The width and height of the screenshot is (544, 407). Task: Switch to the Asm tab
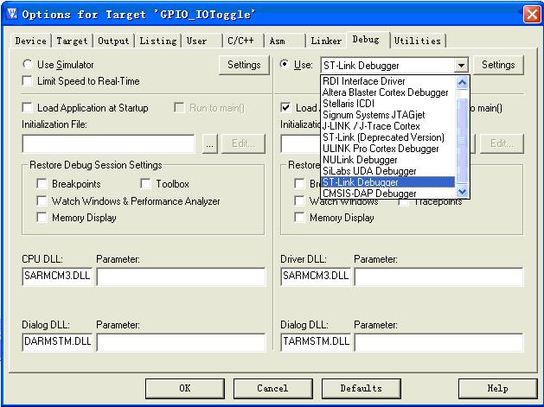[285, 41]
